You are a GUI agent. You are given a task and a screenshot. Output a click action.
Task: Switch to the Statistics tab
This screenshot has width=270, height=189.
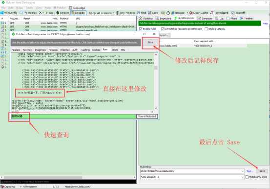(x=146, y=18)
